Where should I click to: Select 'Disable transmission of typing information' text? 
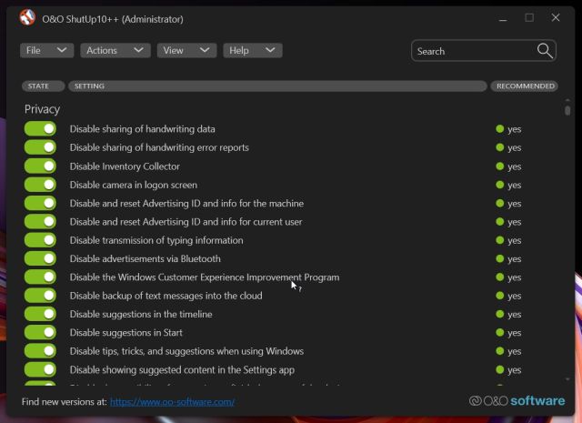coord(156,240)
